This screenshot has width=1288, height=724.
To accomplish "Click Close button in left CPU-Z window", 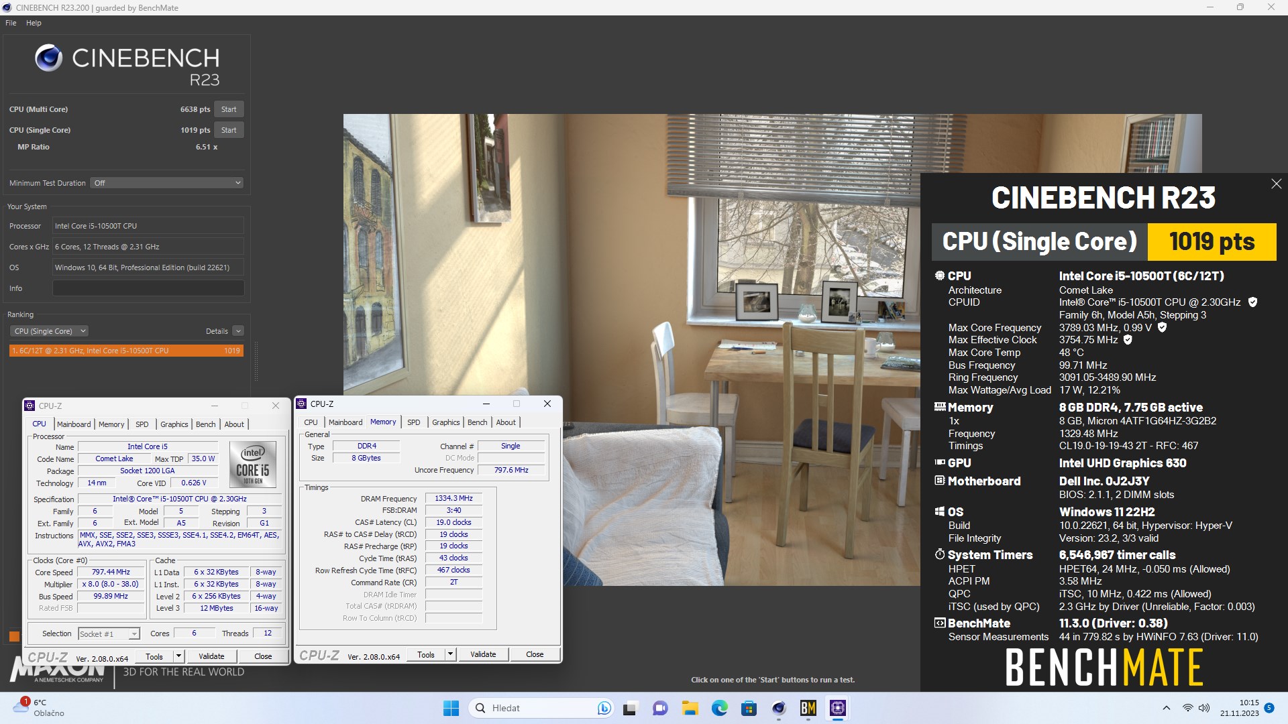I will pos(263,656).
